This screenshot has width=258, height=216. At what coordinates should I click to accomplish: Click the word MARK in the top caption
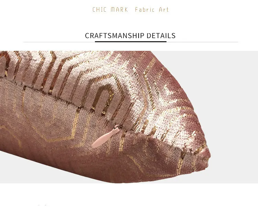tap(119, 10)
